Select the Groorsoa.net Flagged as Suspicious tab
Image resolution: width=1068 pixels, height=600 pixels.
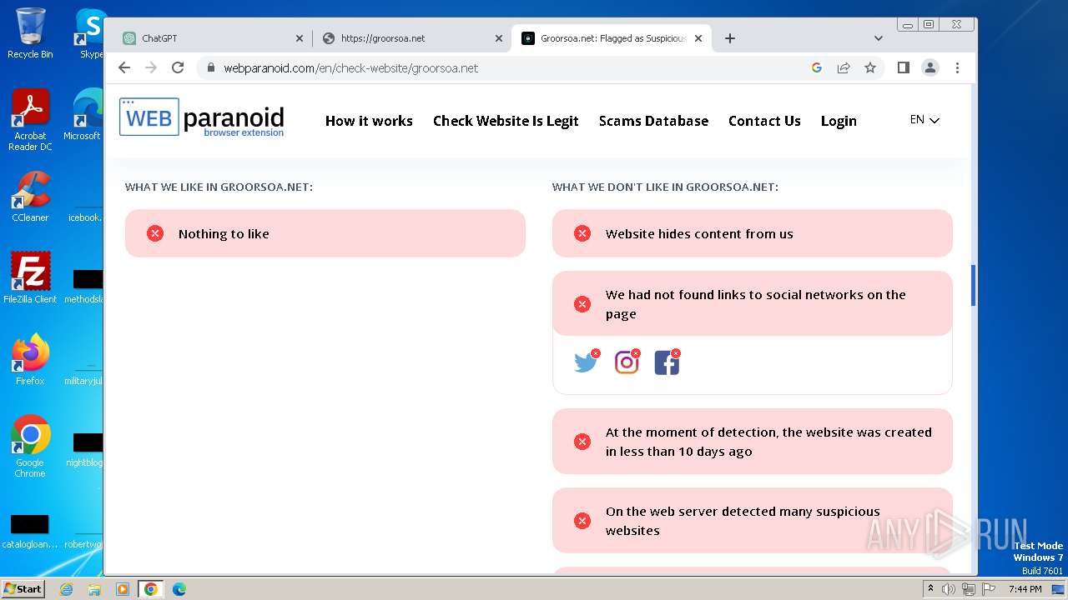[612, 38]
